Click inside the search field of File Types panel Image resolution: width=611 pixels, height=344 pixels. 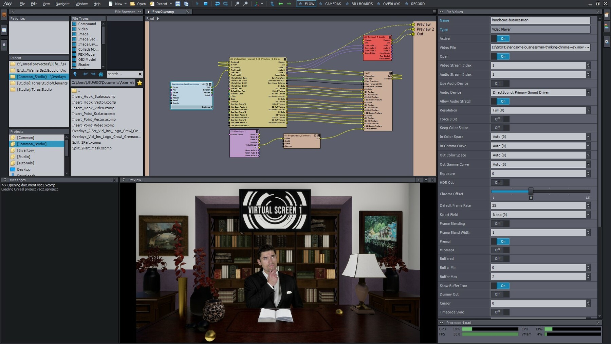coord(122,74)
